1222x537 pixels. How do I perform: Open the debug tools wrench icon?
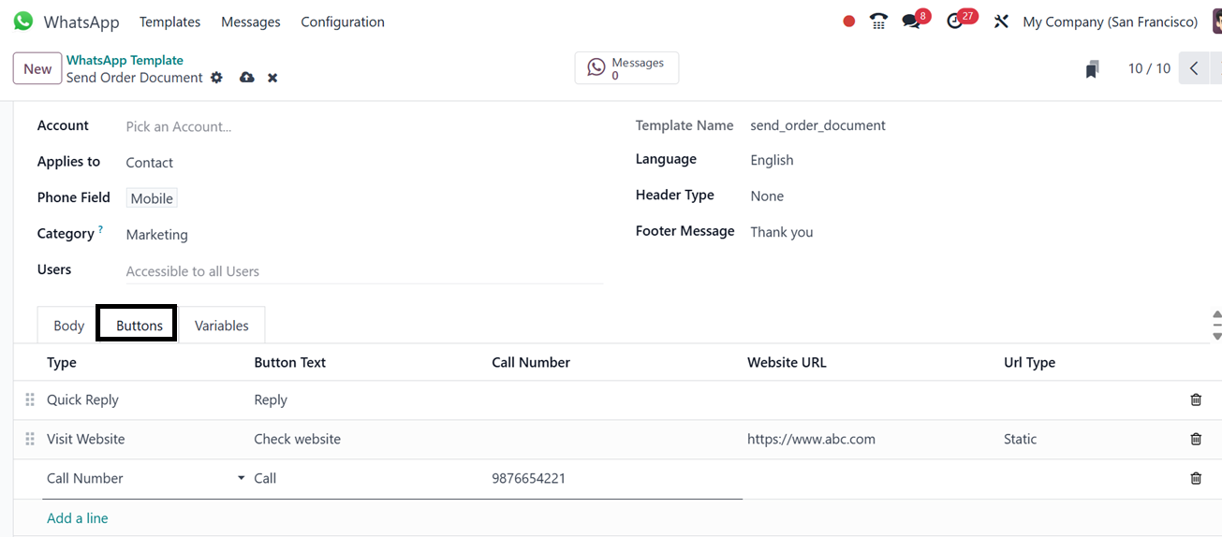(1001, 22)
